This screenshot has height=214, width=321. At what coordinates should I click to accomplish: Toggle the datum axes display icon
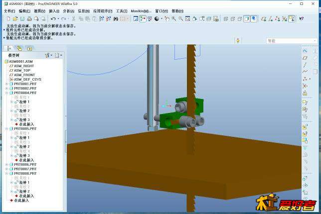(271, 19)
